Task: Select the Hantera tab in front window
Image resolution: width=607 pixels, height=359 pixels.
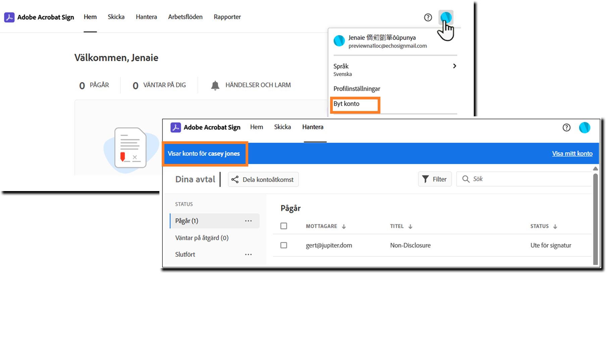Action: click(x=313, y=127)
